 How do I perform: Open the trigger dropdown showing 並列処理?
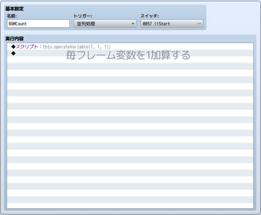pyautogui.click(x=105, y=24)
